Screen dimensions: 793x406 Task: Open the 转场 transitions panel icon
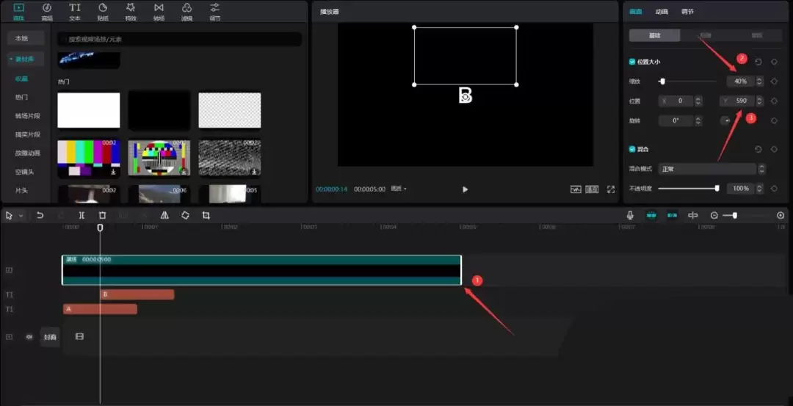coord(159,11)
